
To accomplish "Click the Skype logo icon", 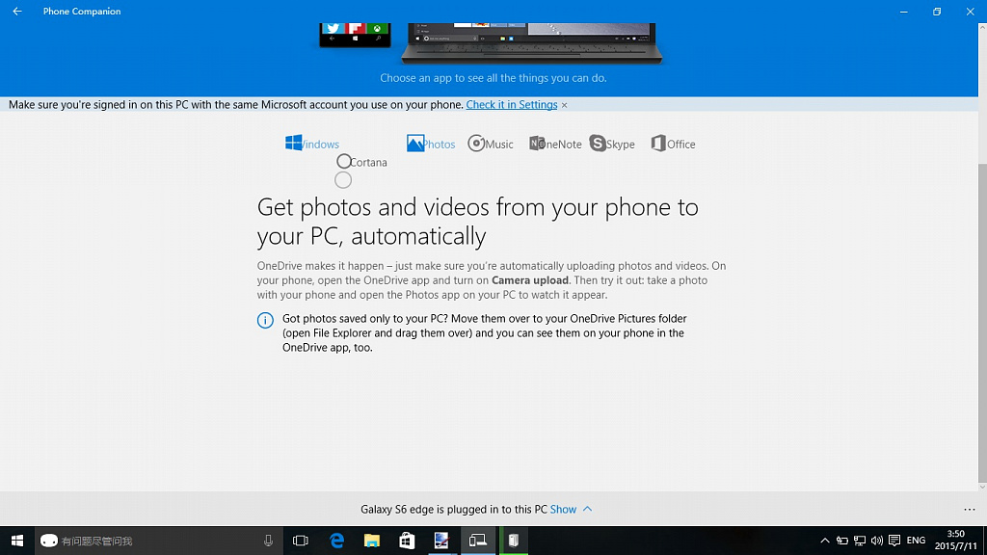I will (x=598, y=144).
